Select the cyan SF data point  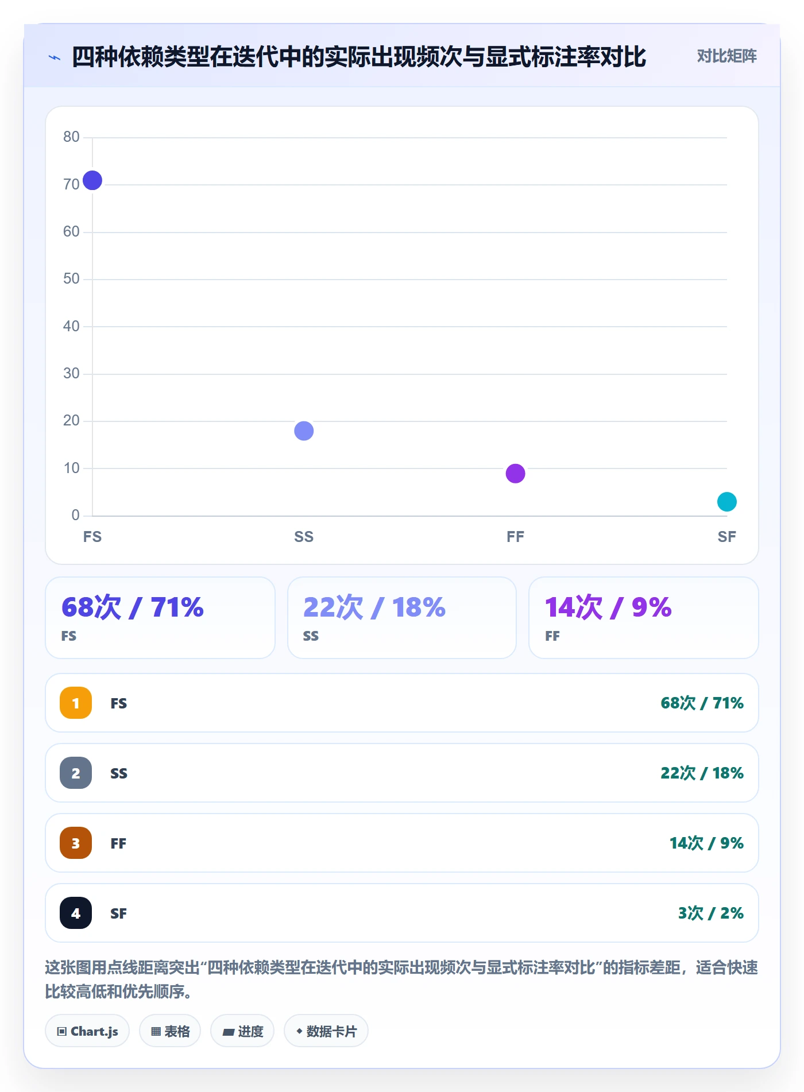coord(727,502)
